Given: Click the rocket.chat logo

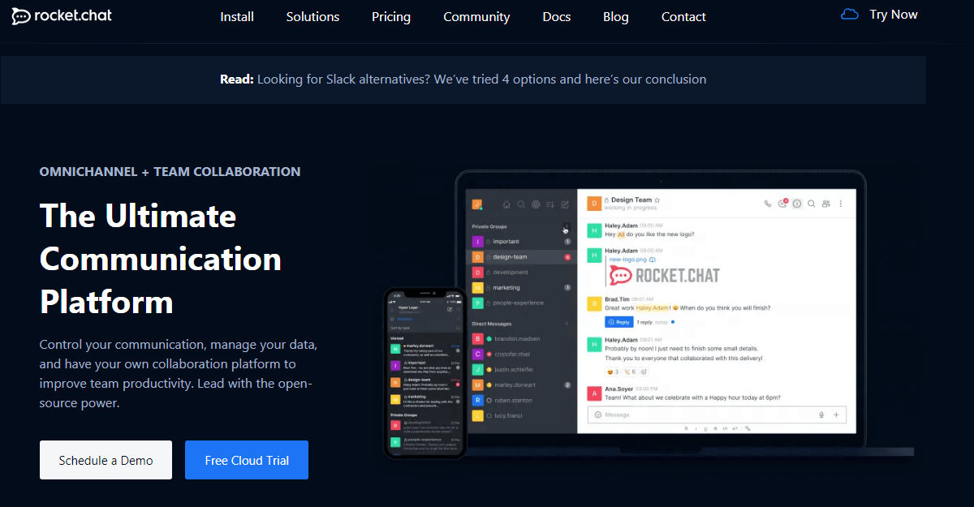Looking at the screenshot, I should point(62,16).
